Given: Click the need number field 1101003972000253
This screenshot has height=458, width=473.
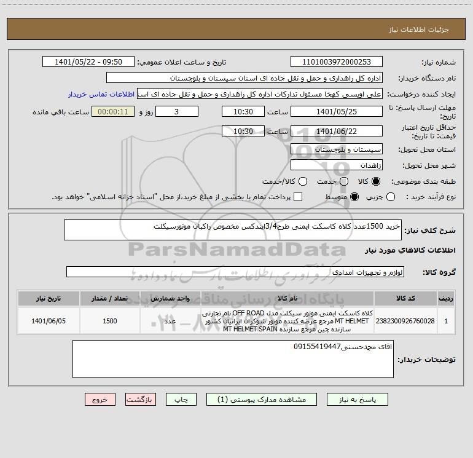Looking at the screenshot, I should click(337, 62).
